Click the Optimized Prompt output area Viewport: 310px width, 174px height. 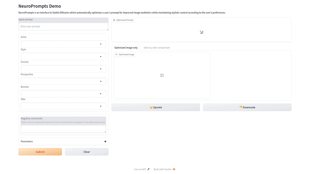click(x=202, y=30)
